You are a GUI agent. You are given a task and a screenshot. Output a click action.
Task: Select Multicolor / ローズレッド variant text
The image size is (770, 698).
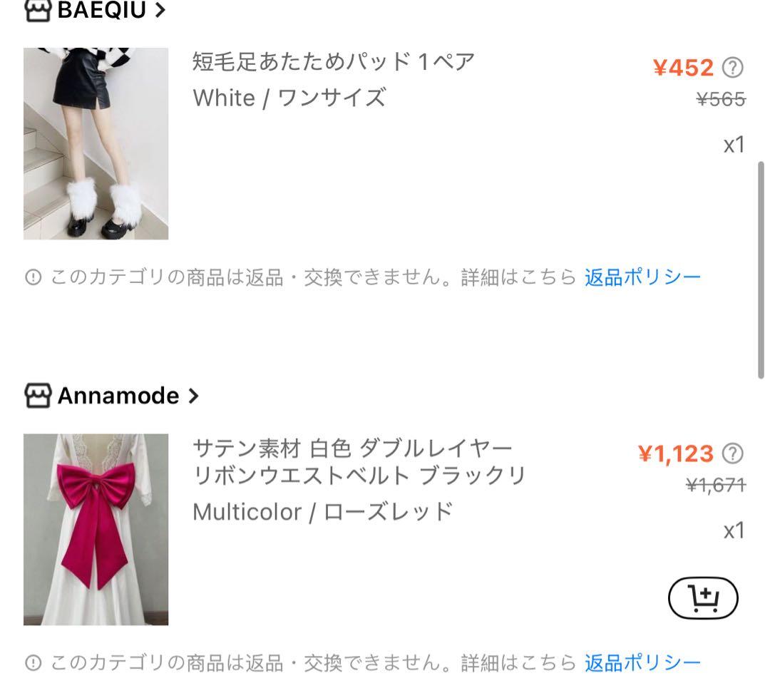[323, 512]
